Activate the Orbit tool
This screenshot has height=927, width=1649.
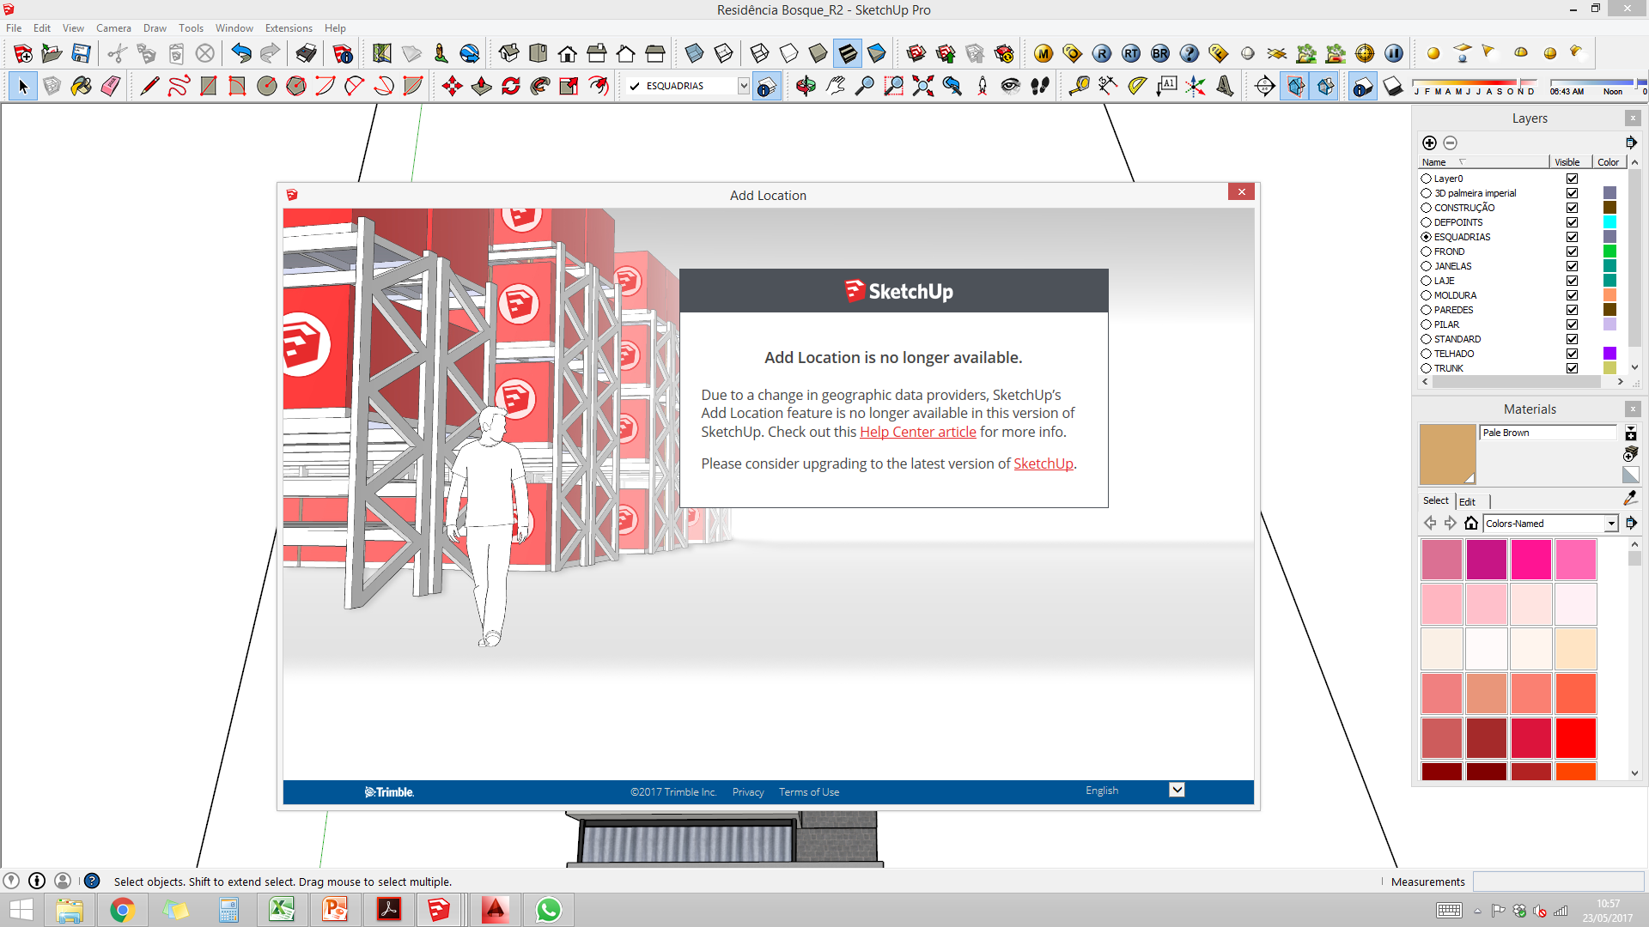pyautogui.click(x=806, y=86)
